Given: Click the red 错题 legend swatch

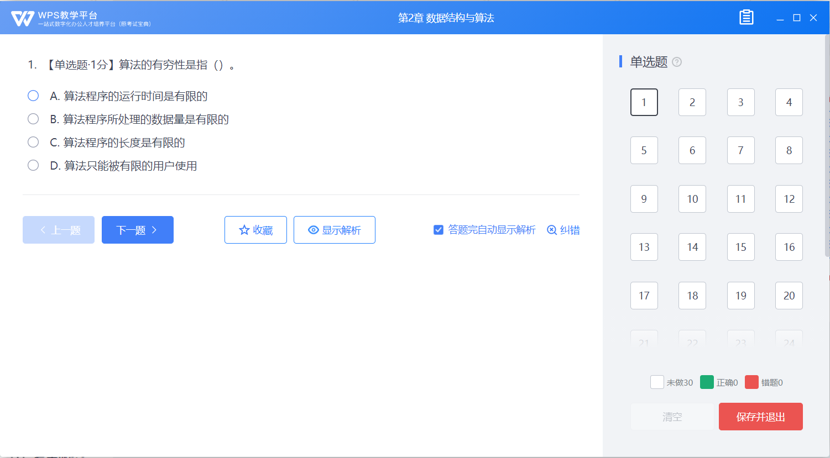Looking at the screenshot, I should point(751,382).
